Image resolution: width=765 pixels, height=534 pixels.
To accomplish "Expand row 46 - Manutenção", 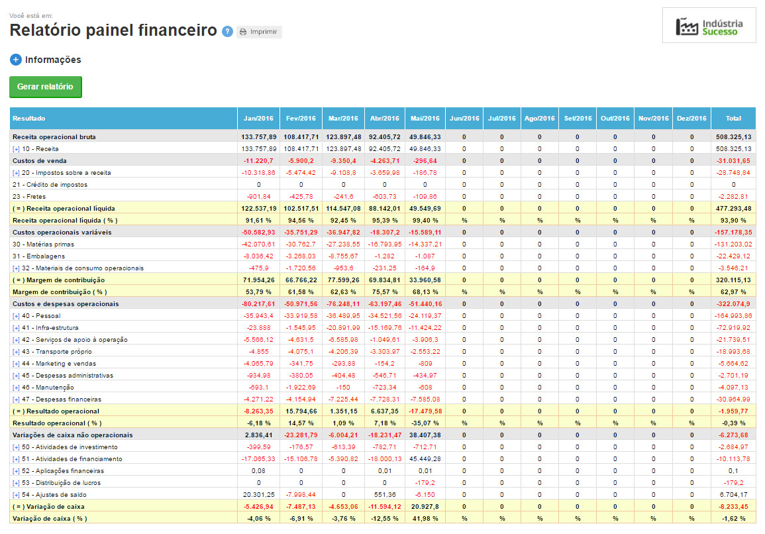I will (x=16, y=388).
